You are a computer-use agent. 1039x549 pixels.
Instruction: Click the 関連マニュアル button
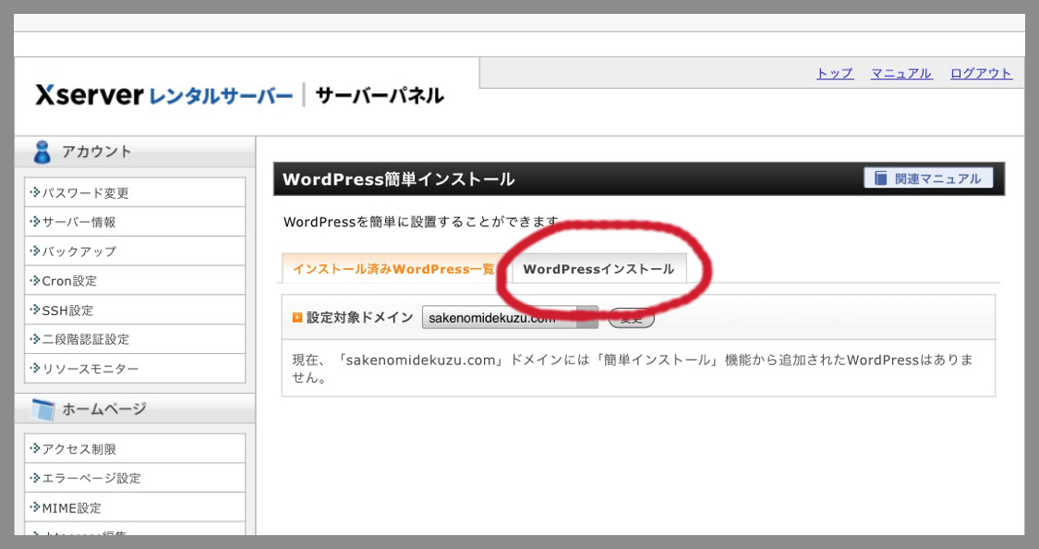928,178
